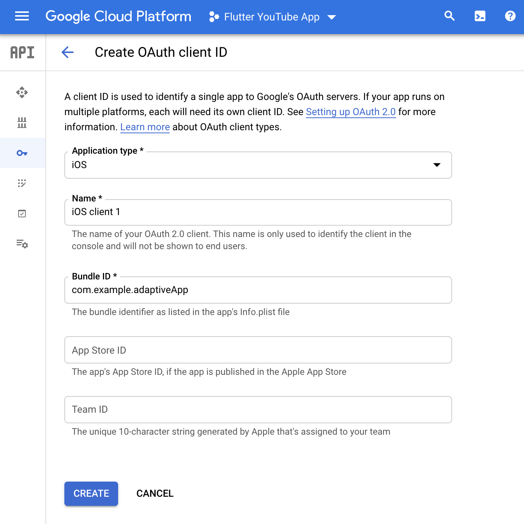Screen dimensions: 524x524
Task: Click the Setting up OAuth 2.0 link
Action: (351, 112)
